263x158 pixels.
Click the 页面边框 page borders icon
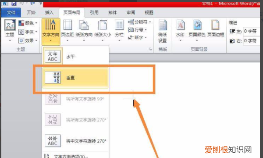[216, 25]
